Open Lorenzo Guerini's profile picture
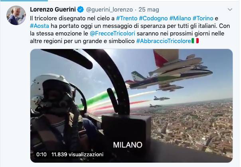Image resolution: width=241 pixels, height=167 pixels. click(16, 16)
